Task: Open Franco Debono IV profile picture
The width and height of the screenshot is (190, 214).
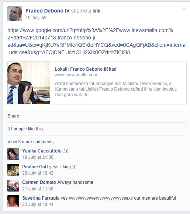Action: pos(15,14)
